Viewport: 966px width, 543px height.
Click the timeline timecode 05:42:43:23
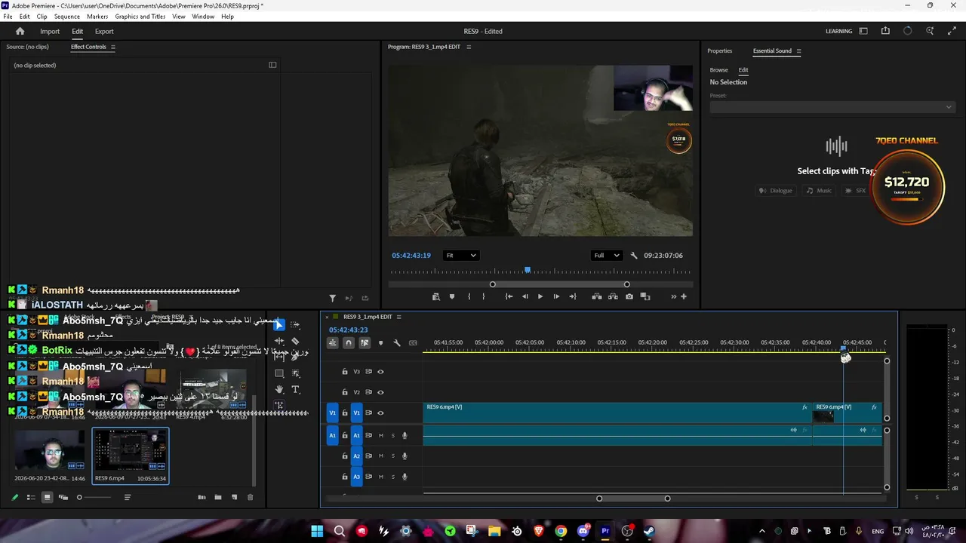(348, 330)
